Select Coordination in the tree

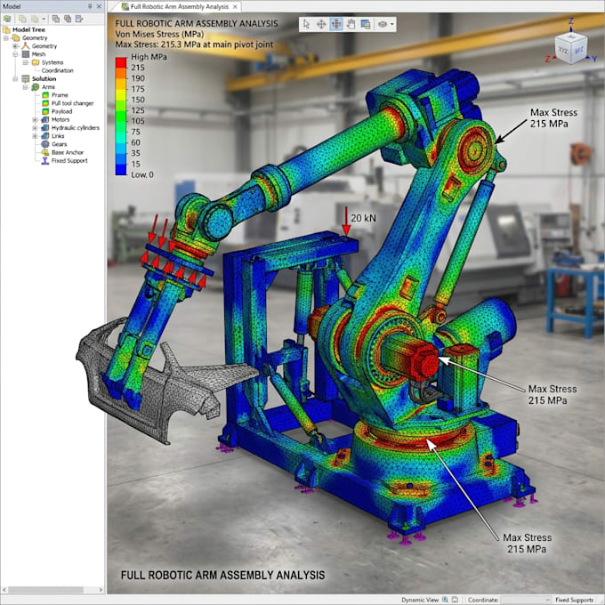pos(57,70)
